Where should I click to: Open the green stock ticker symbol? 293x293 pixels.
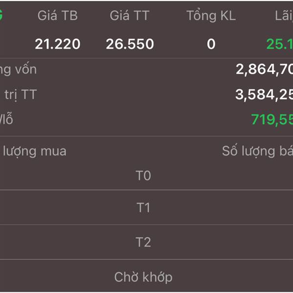[1, 14]
